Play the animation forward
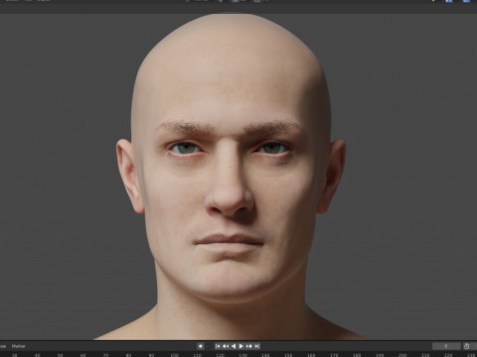The image size is (477, 357). [x=241, y=346]
